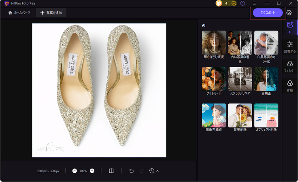
Task: Redo the edit with the forward arrow
Action: coord(141,171)
